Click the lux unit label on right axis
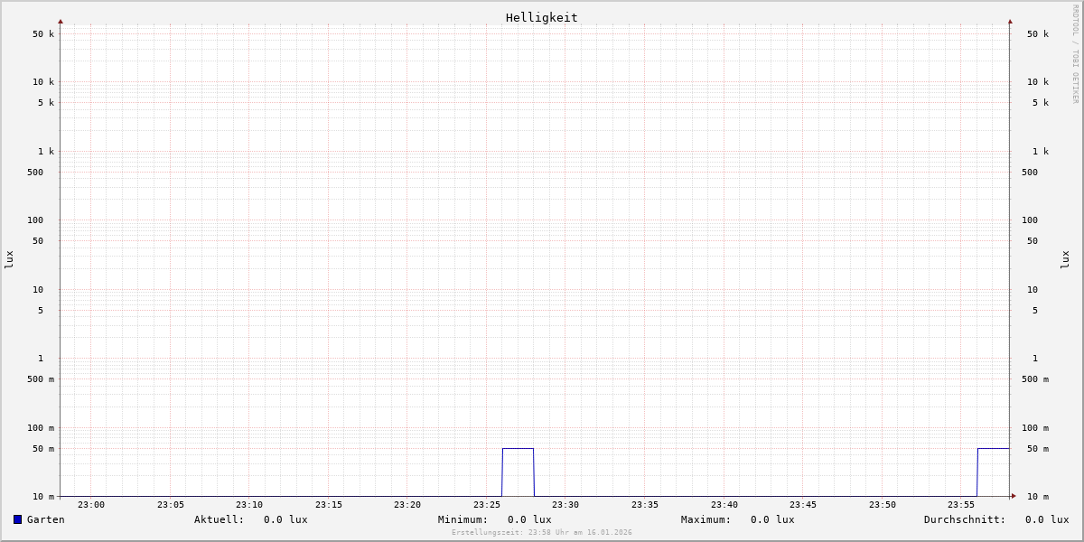Image resolution: width=1084 pixels, height=542 pixels. (1065, 259)
